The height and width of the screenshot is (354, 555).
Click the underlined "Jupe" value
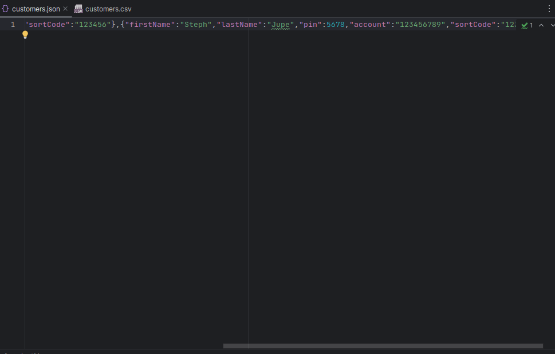click(281, 25)
